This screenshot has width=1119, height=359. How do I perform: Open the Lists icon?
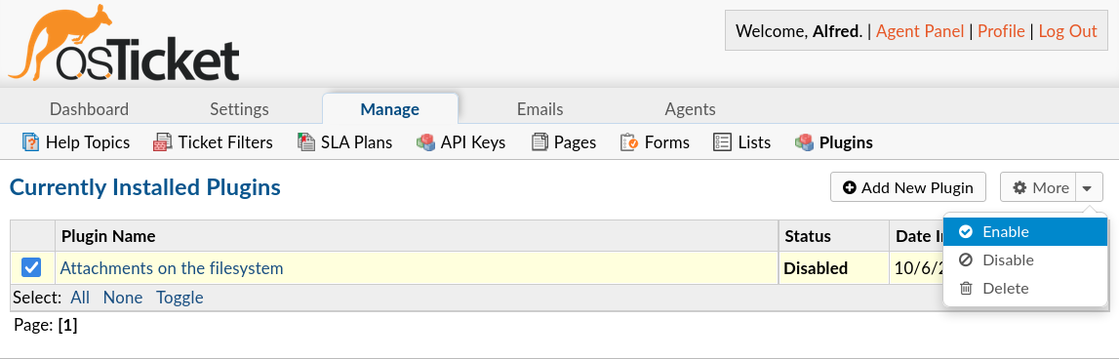point(722,142)
